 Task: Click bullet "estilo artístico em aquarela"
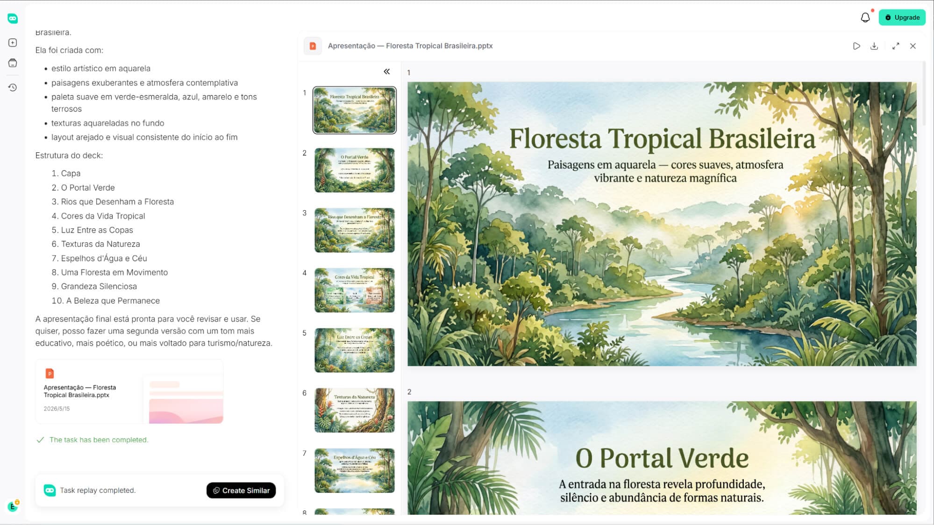coord(101,69)
